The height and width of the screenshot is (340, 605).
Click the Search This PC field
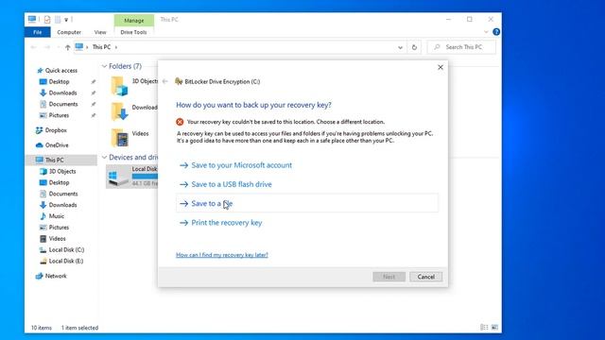461,47
